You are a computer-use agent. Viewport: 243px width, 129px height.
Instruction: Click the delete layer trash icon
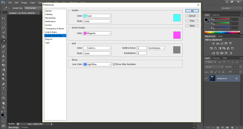236,127
